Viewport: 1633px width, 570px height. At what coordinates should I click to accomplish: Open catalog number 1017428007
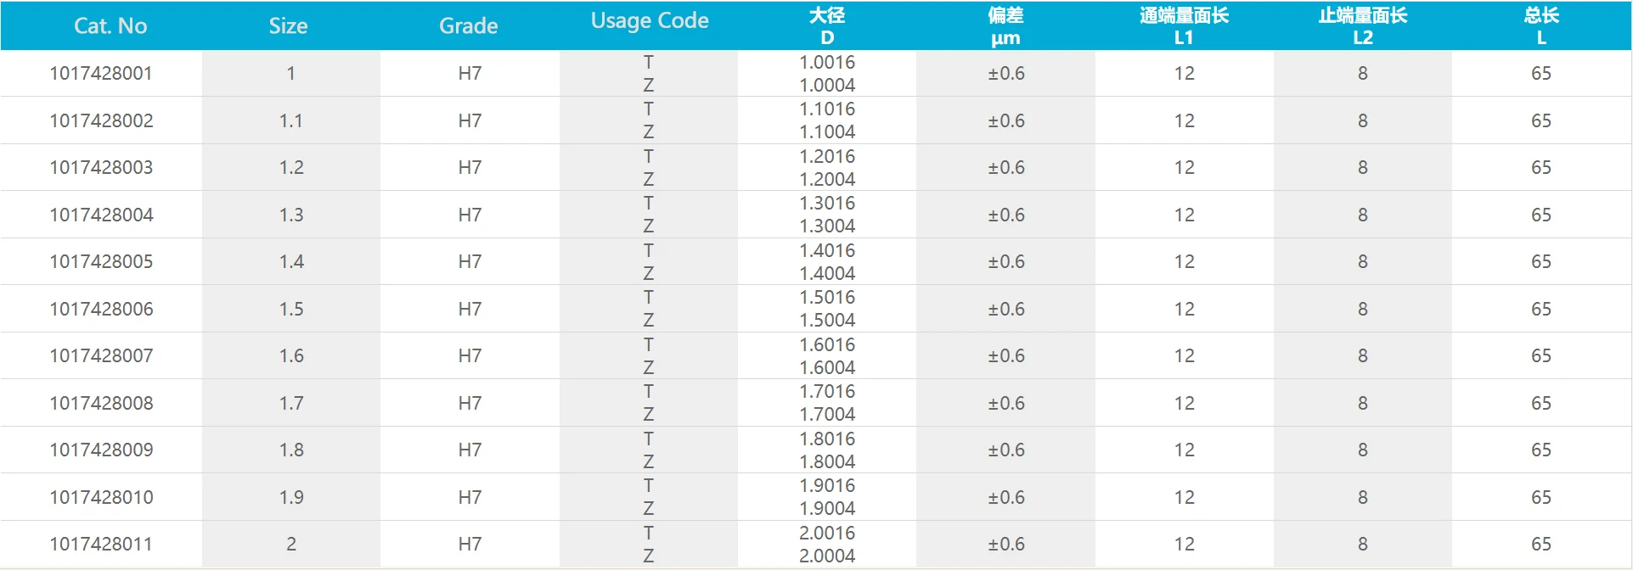click(101, 356)
